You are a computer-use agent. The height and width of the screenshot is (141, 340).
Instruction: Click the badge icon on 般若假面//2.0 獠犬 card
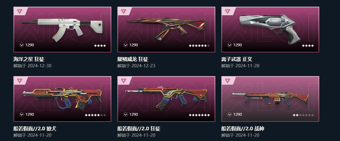tap(20, 80)
